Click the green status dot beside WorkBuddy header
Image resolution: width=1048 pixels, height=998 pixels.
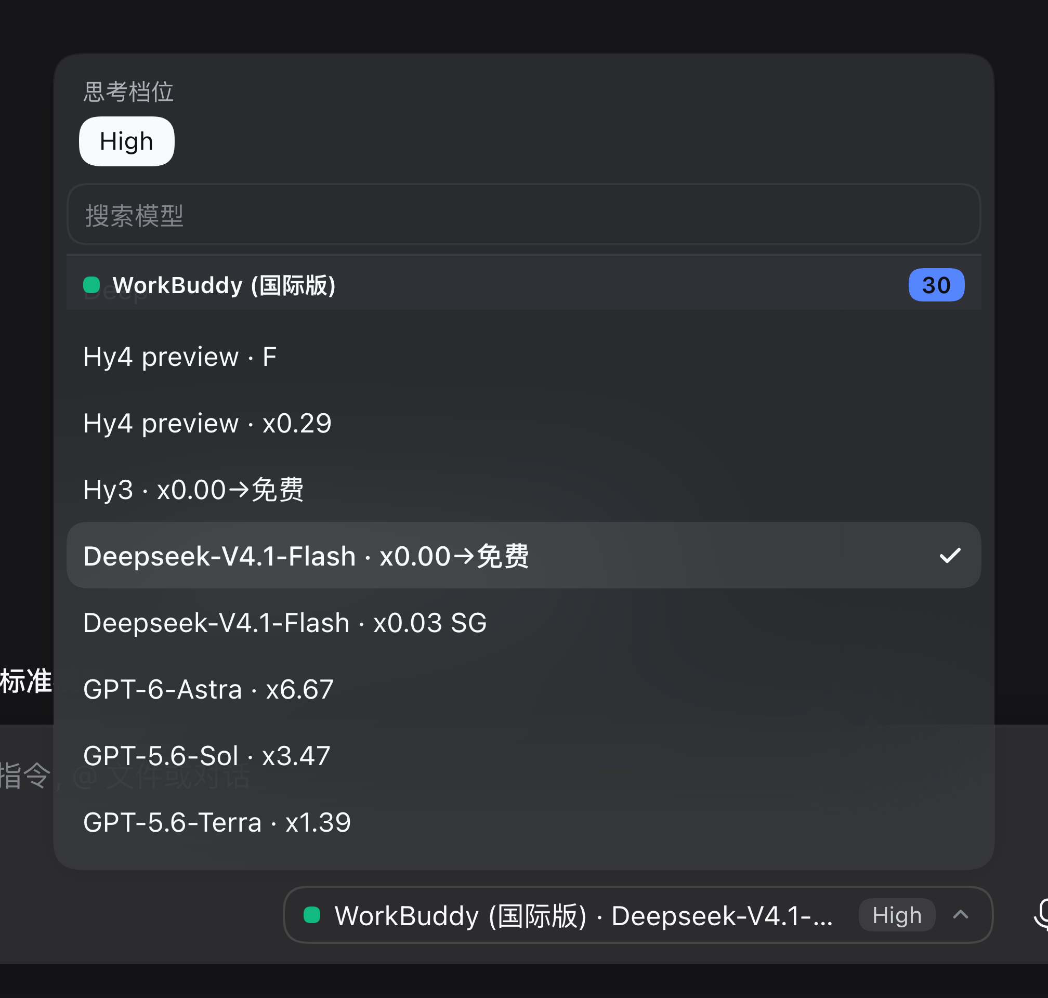pyautogui.click(x=91, y=285)
